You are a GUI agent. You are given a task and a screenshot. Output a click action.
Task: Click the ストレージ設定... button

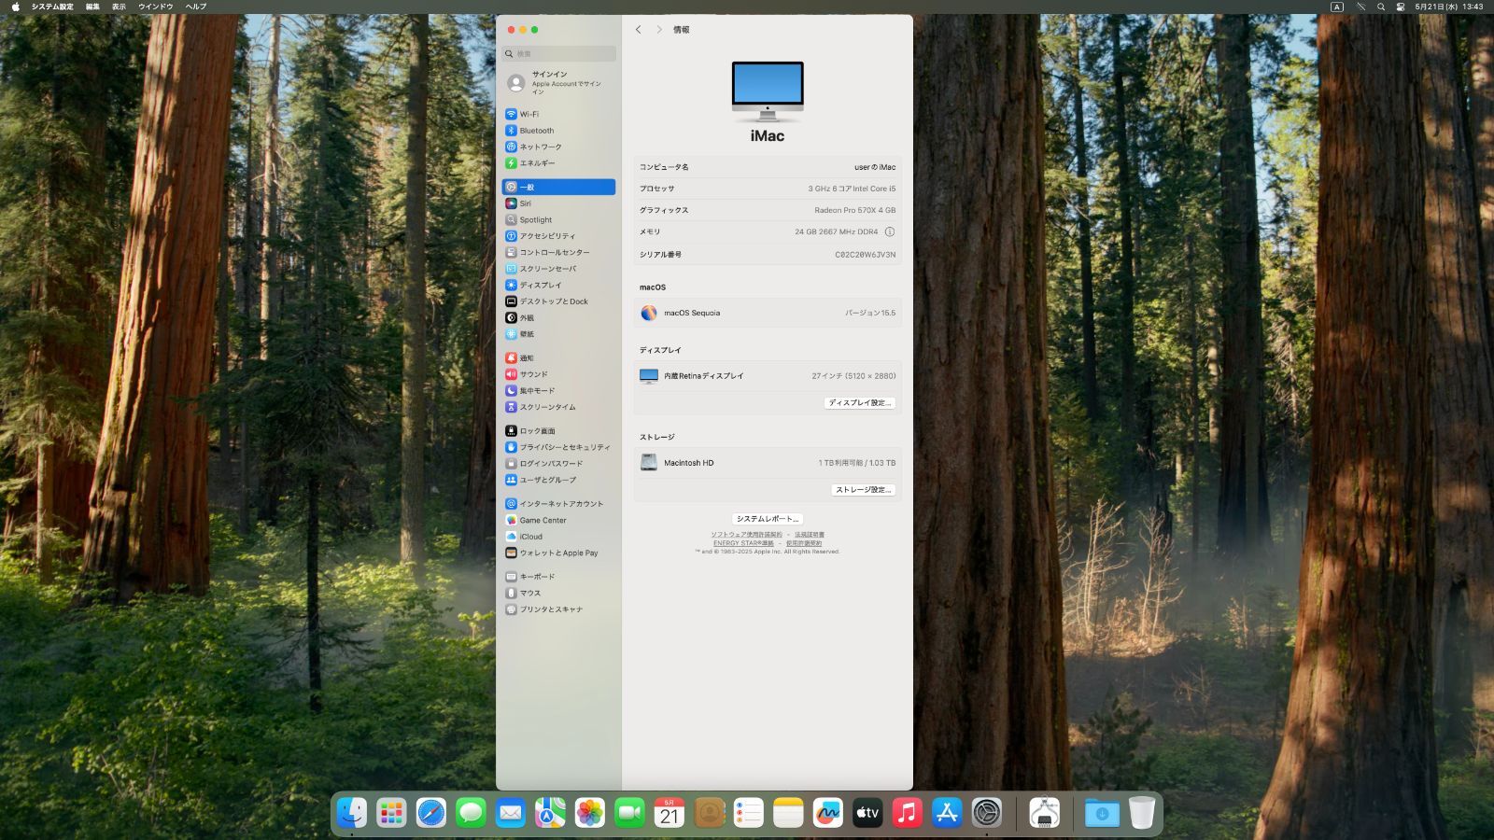point(863,490)
